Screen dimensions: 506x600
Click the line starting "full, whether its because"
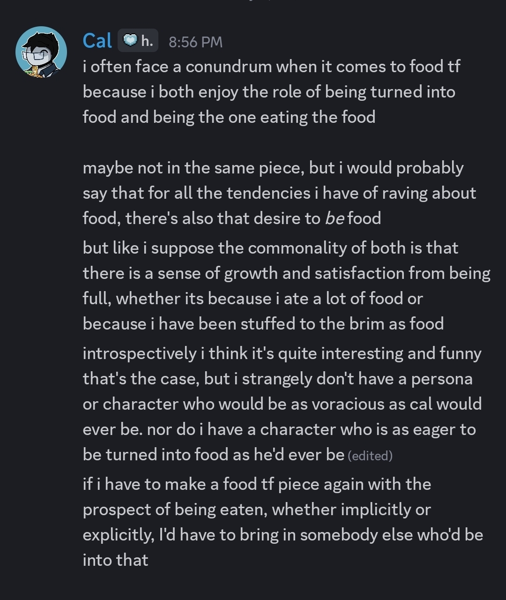coord(253,299)
